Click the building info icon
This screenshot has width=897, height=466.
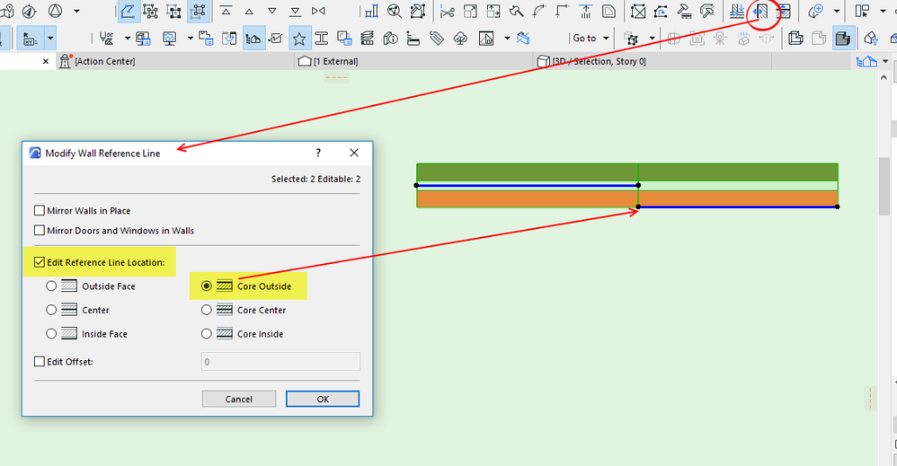[x=391, y=39]
